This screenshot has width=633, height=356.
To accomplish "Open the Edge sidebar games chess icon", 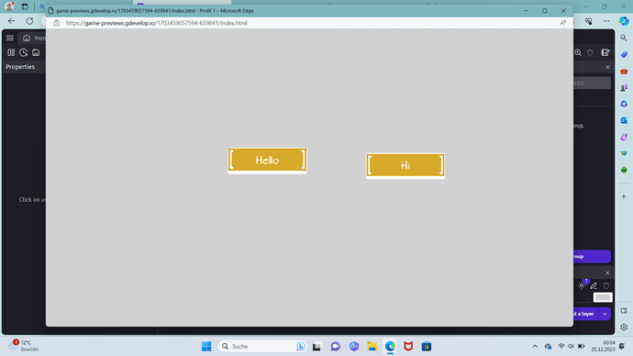I will [624, 87].
